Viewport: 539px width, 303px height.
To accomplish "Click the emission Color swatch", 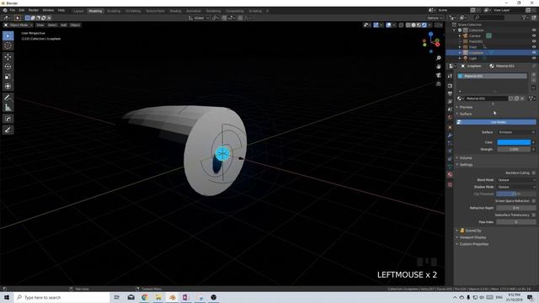I will coord(514,142).
